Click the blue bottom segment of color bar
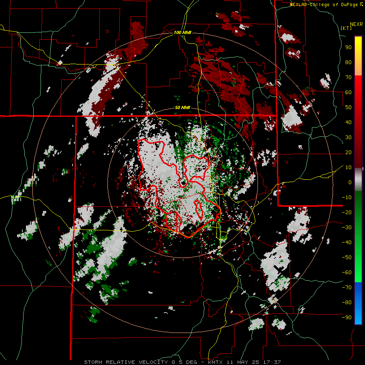This screenshot has height=365, width=365. 358,303
